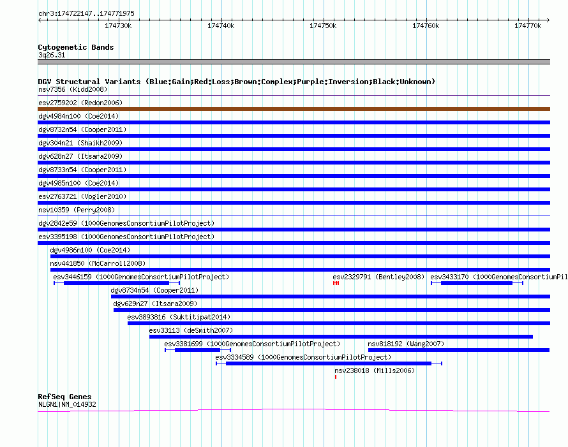The image size is (568, 447).
Task: Open dgv8734n54 (Cooper2011) variant
Action: click(154, 290)
